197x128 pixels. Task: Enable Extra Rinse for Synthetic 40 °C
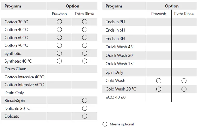[x=85, y=61]
